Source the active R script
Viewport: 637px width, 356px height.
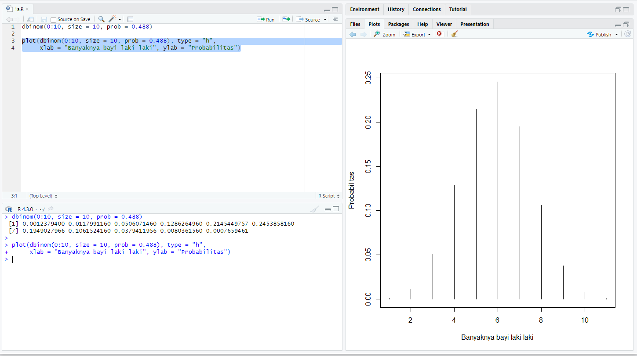coord(308,19)
